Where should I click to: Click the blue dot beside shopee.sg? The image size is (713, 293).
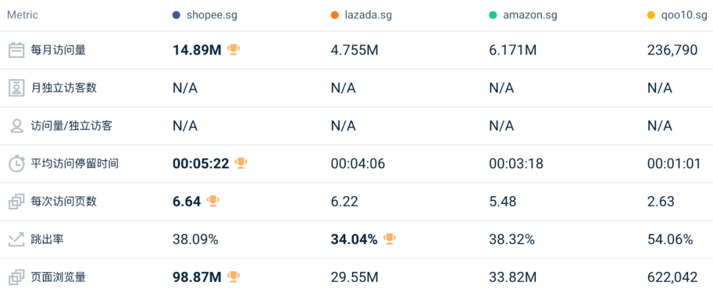(x=176, y=15)
